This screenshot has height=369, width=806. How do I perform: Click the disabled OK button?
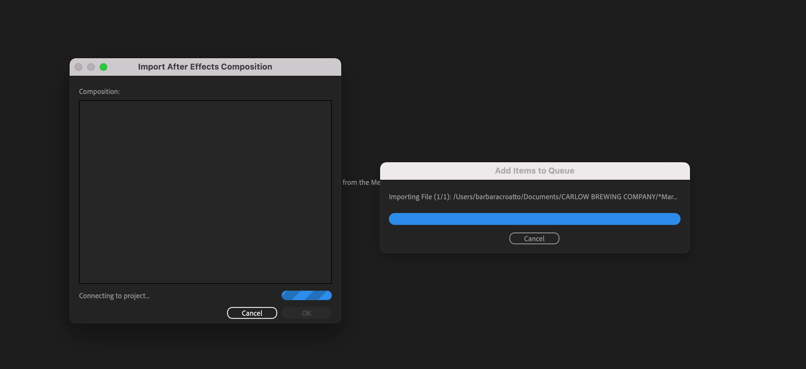tap(306, 313)
